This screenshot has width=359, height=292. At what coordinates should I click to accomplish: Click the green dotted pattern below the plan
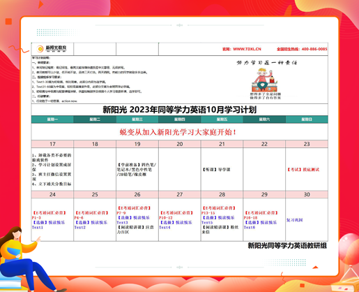[x=286, y=262]
